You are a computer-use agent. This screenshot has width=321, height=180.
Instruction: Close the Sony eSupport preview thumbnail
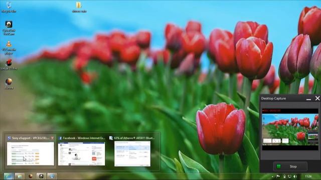(x=52, y=138)
